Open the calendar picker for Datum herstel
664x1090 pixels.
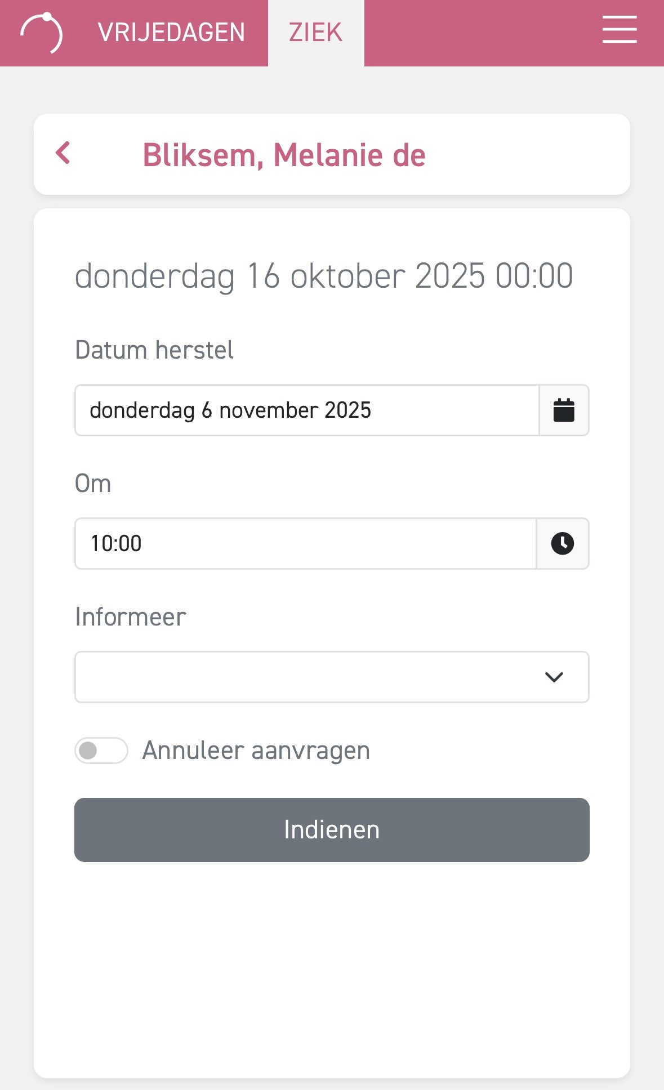coord(564,410)
